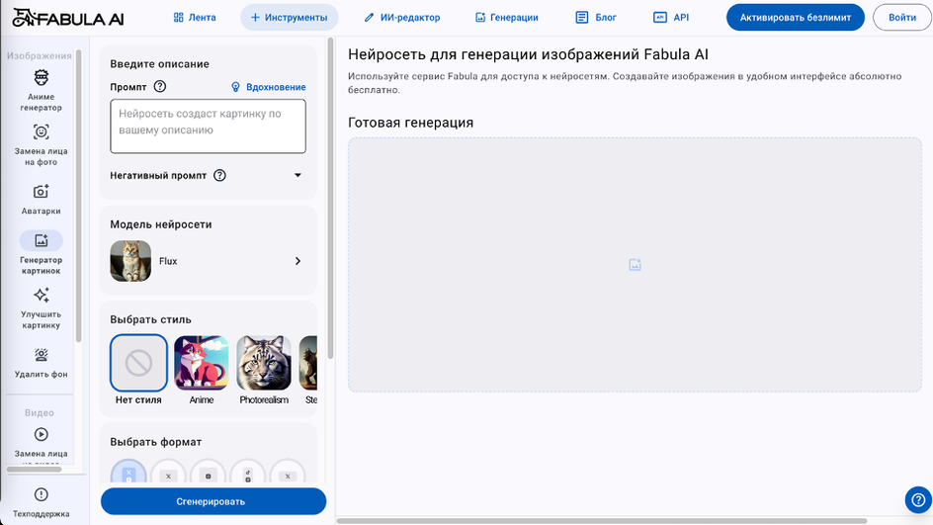
Task: Click the Сгенерировать button
Action: coord(213,501)
